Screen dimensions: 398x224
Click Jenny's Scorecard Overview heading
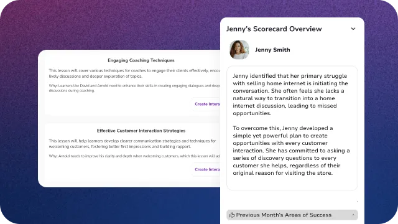coord(274,29)
